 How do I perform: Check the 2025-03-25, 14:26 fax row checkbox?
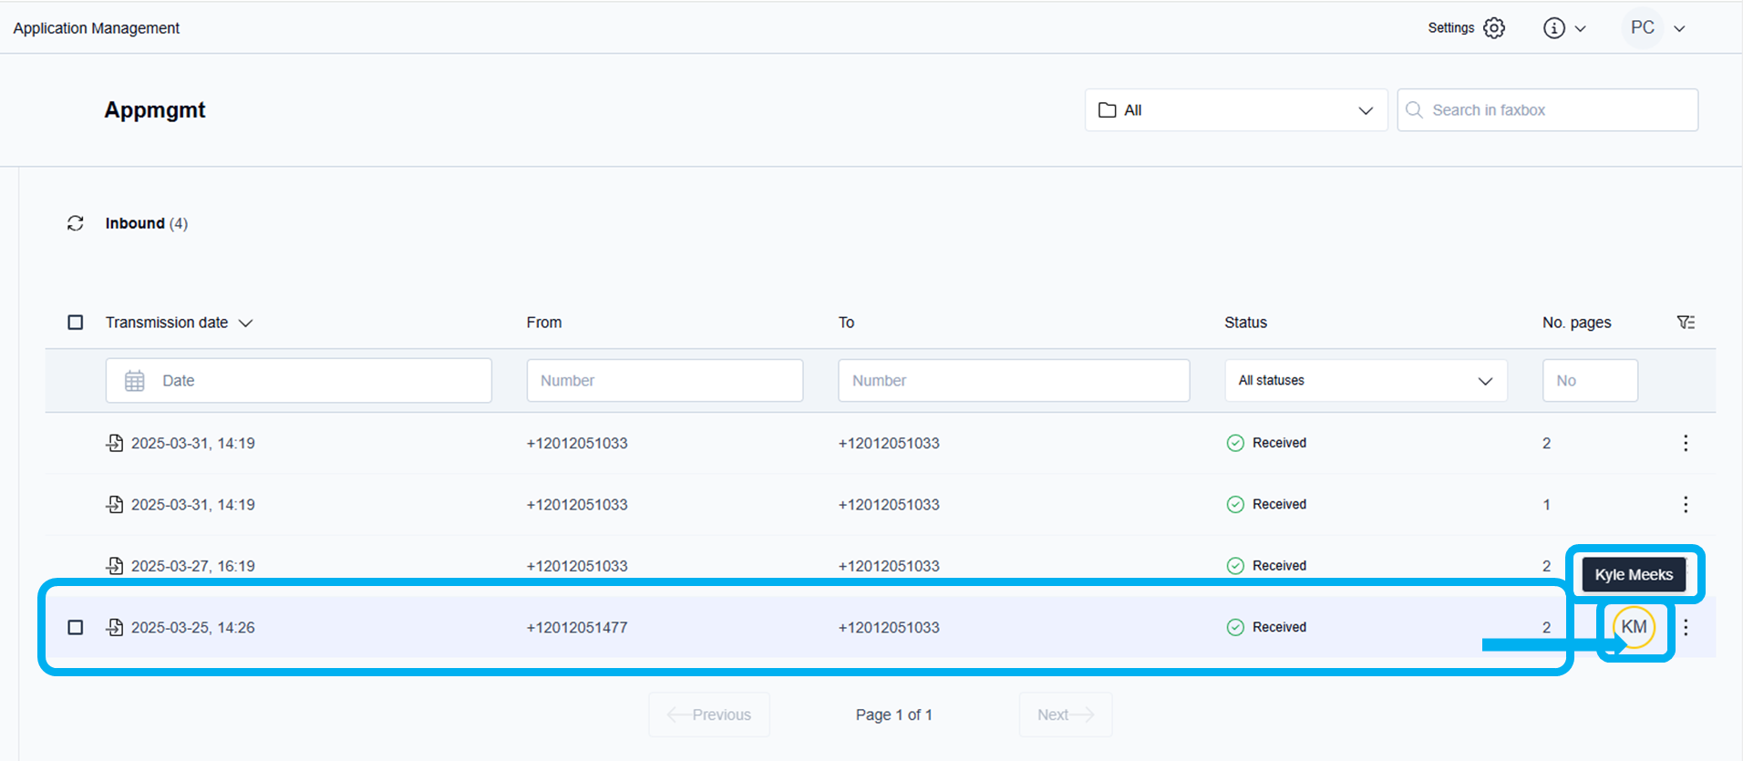[76, 627]
